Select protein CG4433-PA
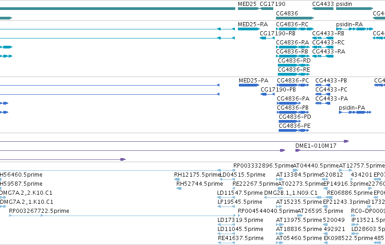385x245 pixels. click(x=332, y=99)
